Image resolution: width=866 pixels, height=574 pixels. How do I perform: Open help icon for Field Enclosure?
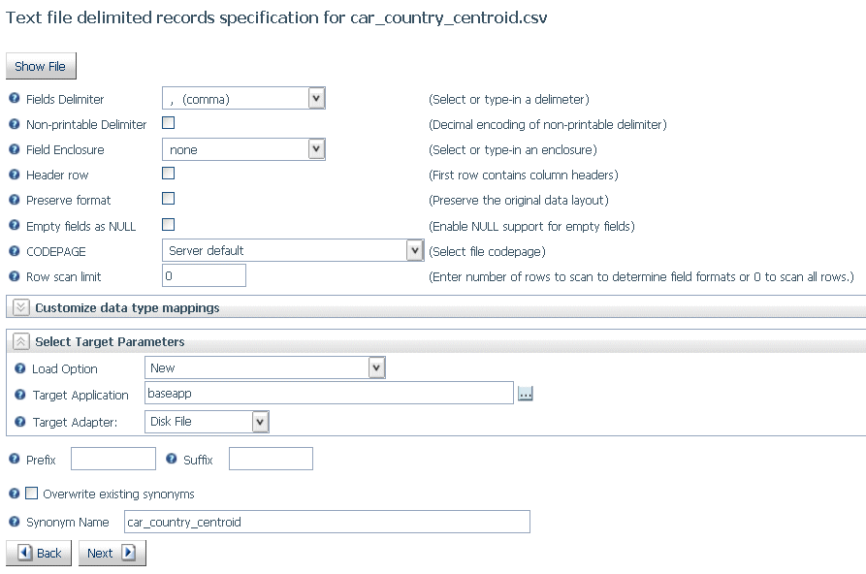coord(15,149)
